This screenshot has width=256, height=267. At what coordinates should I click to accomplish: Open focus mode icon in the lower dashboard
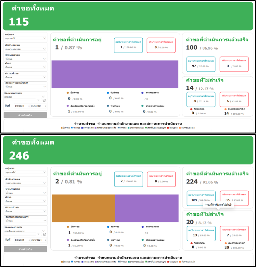click(x=44, y=234)
